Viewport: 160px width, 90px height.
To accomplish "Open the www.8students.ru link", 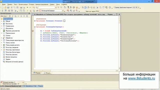I will pyautogui.click(x=141, y=78).
